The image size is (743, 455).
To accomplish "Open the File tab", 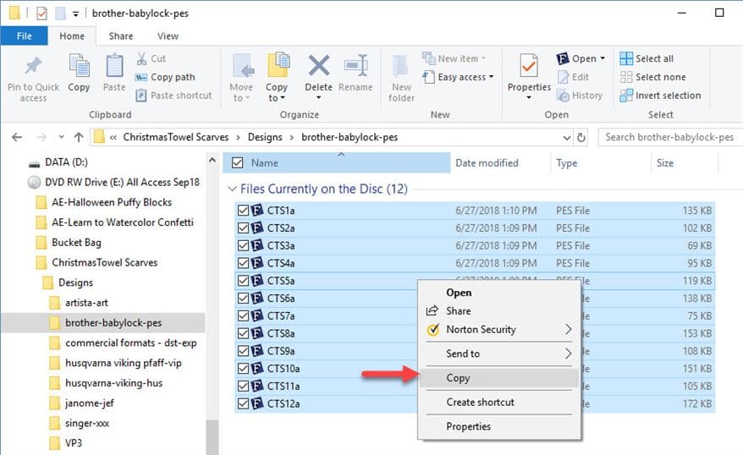I will click(x=25, y=36).
